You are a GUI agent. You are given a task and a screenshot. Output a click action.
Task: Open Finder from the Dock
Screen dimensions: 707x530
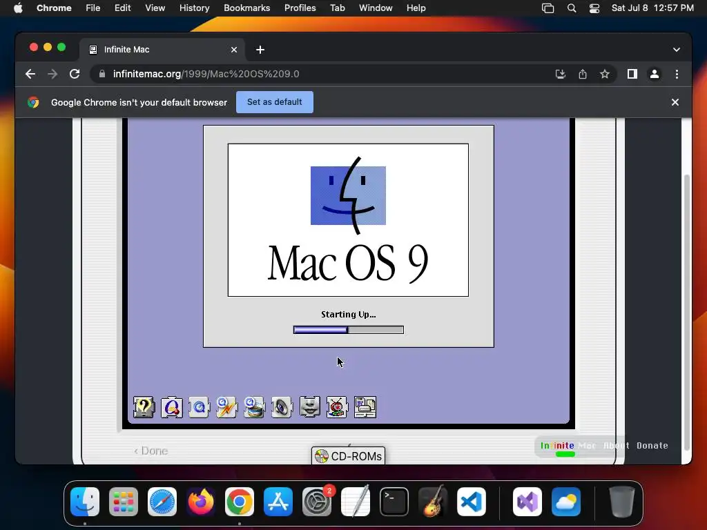85,502
